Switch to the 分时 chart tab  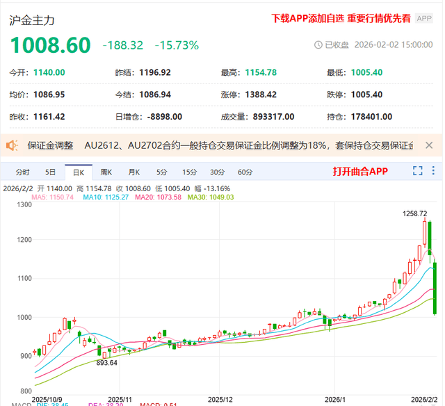point(22,172)
